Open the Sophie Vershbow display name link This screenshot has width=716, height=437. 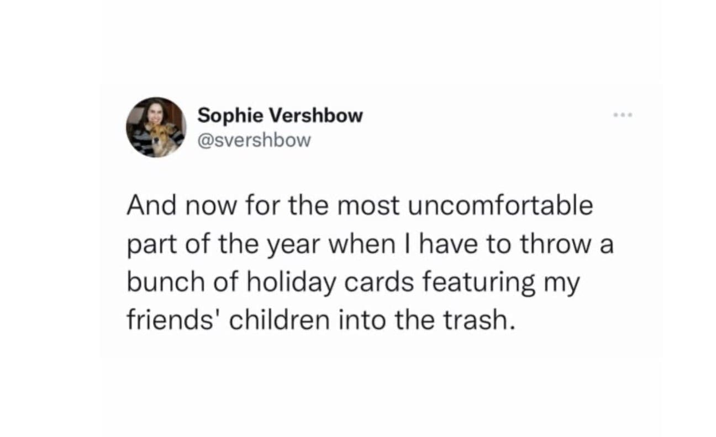(x=280, y=115)
